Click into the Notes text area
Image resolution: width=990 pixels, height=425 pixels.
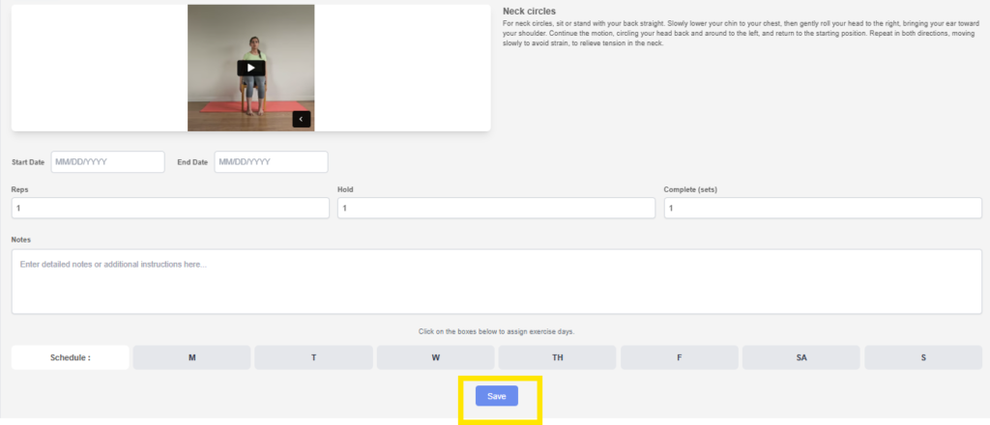click(495, 281)
